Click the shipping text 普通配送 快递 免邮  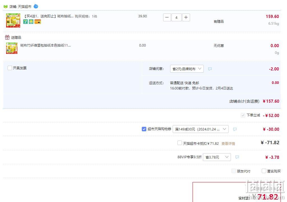click(184, 83)
